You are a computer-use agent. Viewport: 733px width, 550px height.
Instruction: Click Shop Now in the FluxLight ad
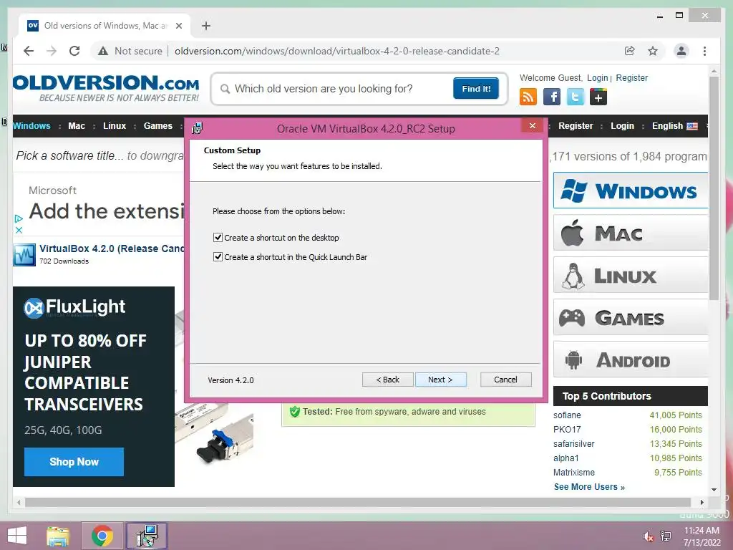(x=74, y=462)
